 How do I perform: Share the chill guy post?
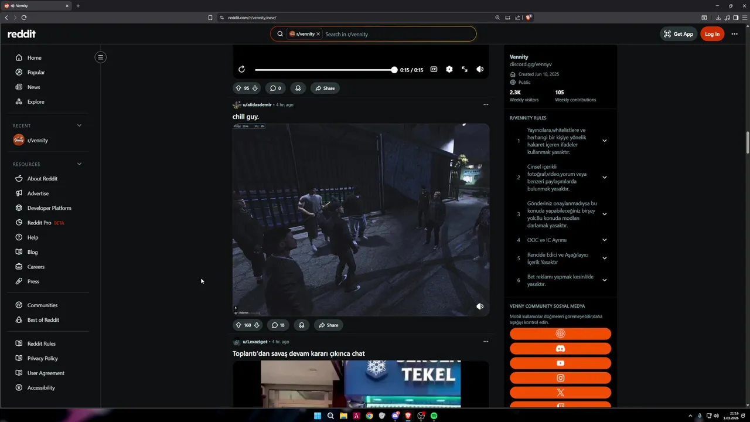click(x=328, y=325)
